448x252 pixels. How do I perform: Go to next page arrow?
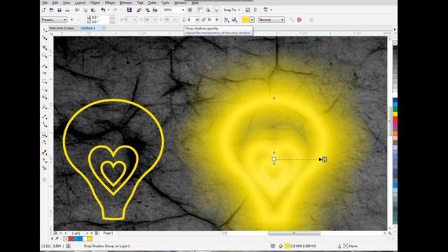87,233
